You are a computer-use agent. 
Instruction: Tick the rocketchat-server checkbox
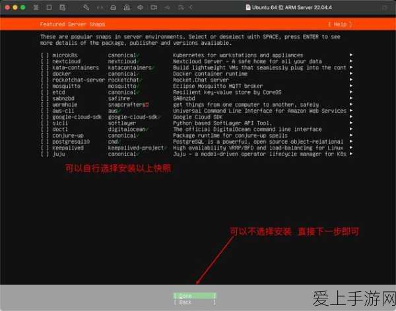click(45, 80)
